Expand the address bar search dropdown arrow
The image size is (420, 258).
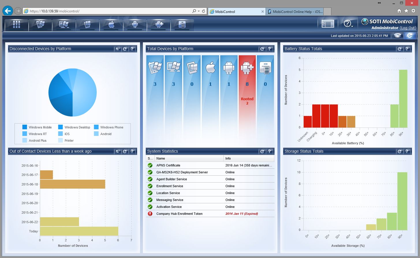199,11
